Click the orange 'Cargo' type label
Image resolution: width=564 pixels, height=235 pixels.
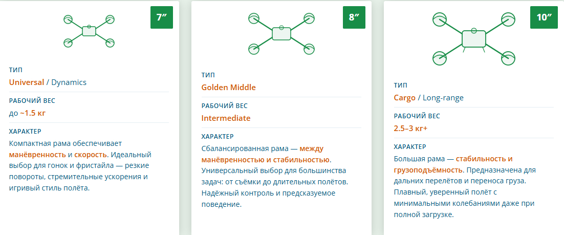(404, 97)
